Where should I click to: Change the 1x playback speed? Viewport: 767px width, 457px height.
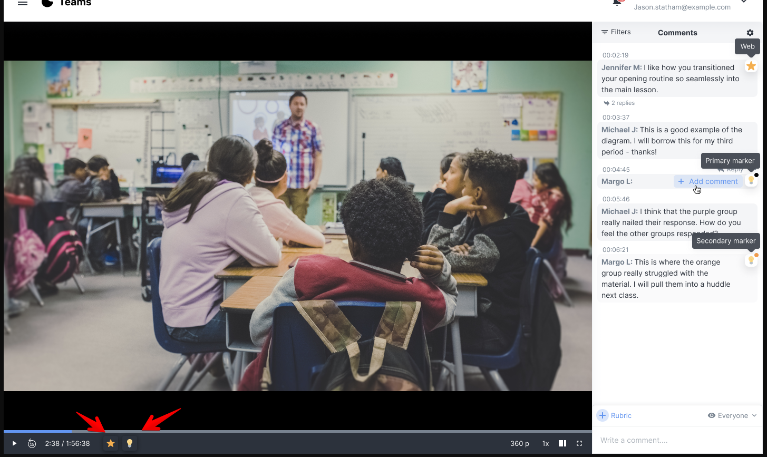coord(546,444)
